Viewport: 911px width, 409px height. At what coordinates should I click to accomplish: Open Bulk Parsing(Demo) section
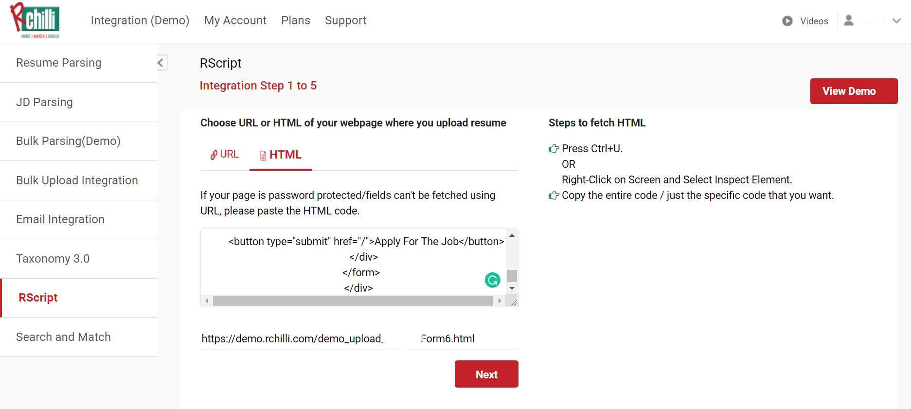tap(78, 141)
